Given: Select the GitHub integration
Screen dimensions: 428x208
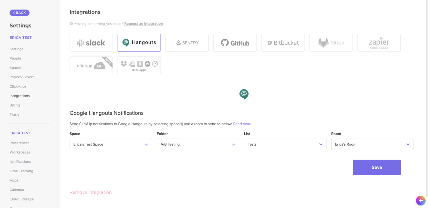Looking at the screenshot, I should [235, 43].
